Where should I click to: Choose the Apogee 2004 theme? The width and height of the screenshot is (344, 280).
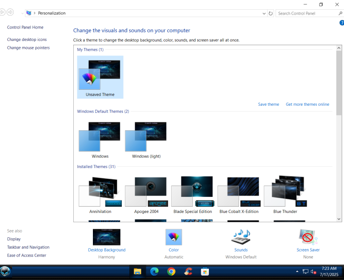point(146,195)
